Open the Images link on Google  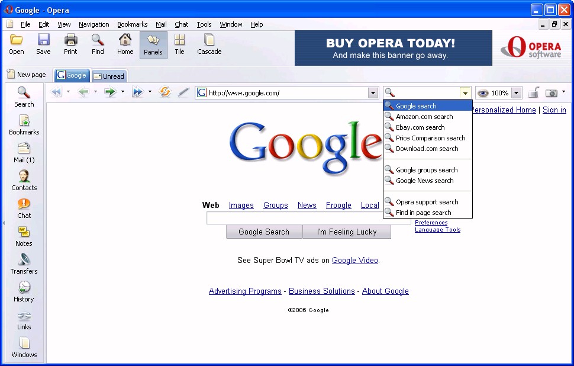click(x=241, y=205)
